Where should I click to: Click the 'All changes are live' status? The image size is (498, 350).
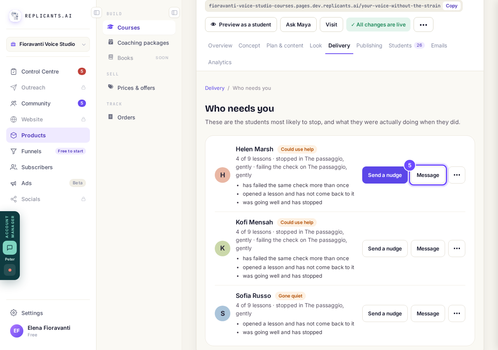[x=378, y=24]
